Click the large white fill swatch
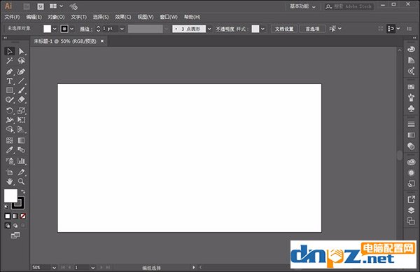This screenshot has width=420, height=272. [x=10, y=196]
